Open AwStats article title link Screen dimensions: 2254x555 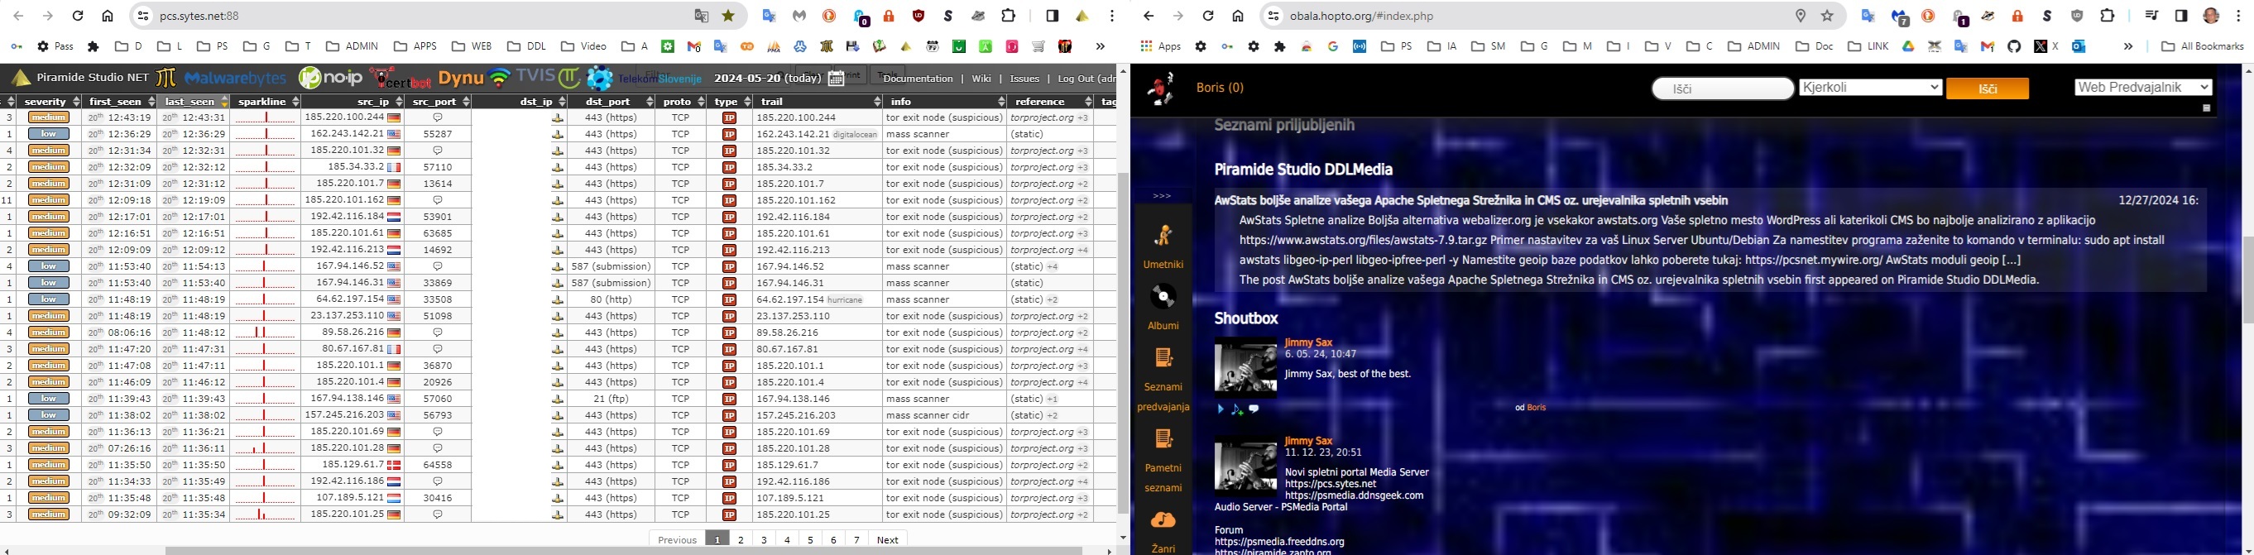1471,200
